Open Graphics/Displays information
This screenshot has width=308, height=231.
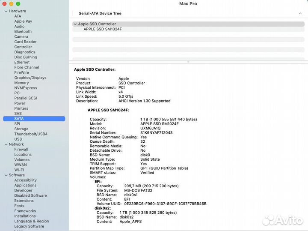tap(30, 78)
